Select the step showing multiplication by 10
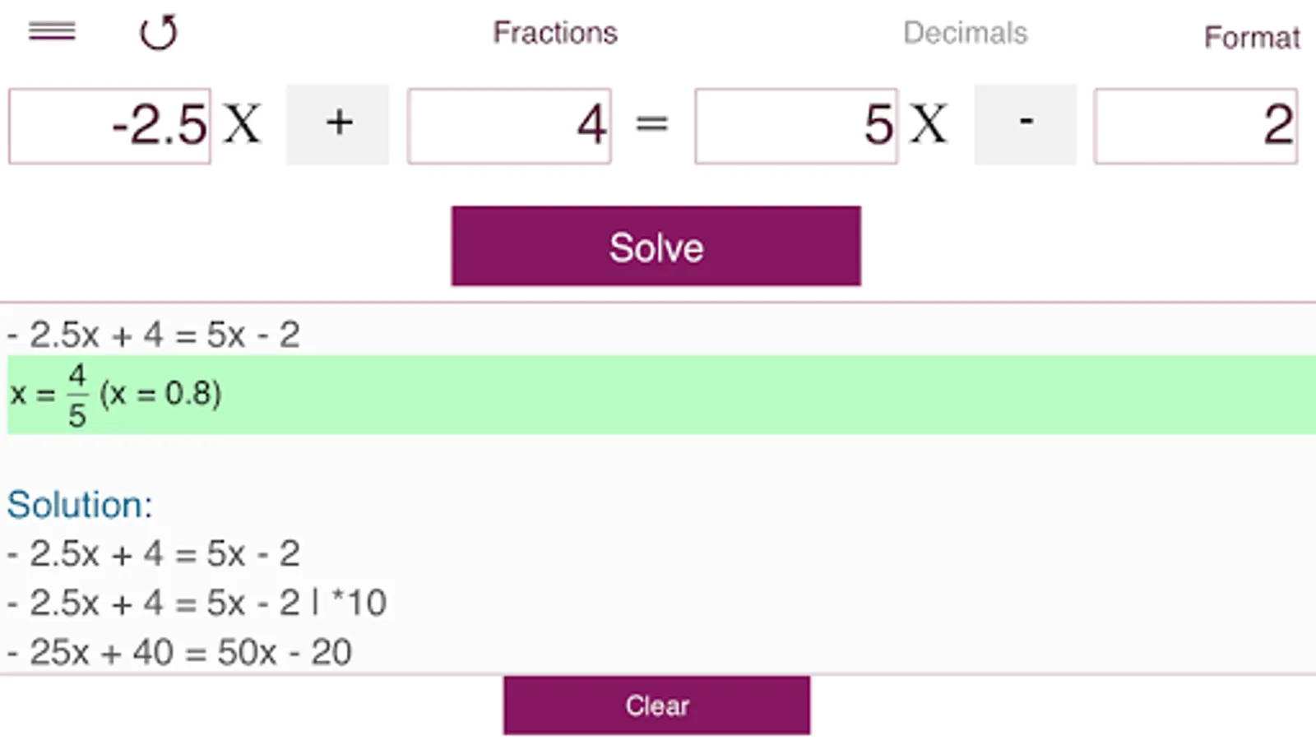 tap(197, 603)
